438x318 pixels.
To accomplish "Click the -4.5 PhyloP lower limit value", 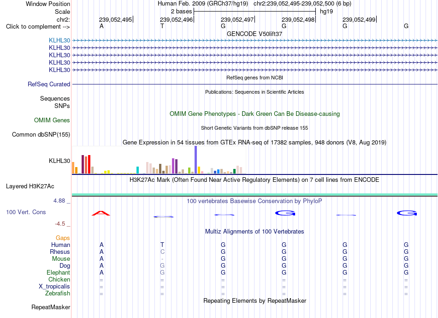I will tap(60, 224).
